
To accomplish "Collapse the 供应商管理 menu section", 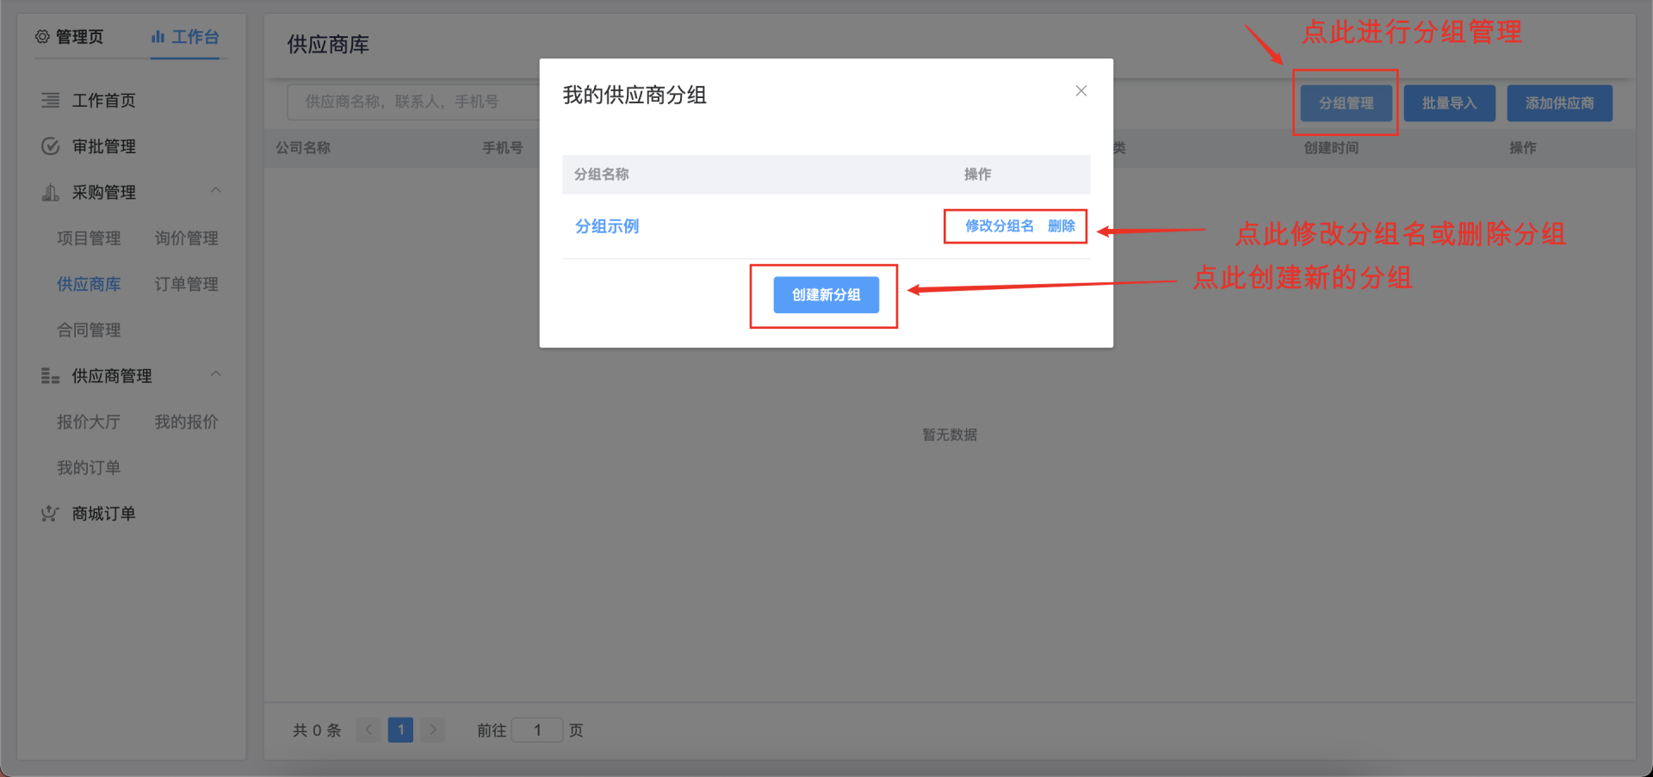I will (x=216, y=374).
